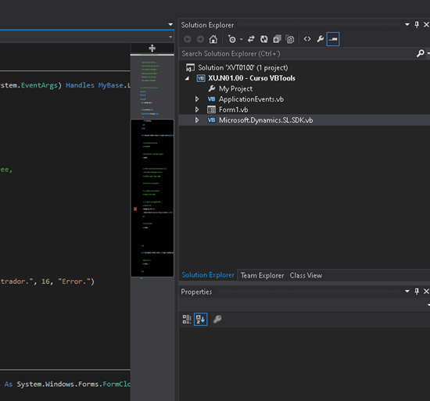
Task: Select ApplicationEvents.vb file
Action: (251, 99)
